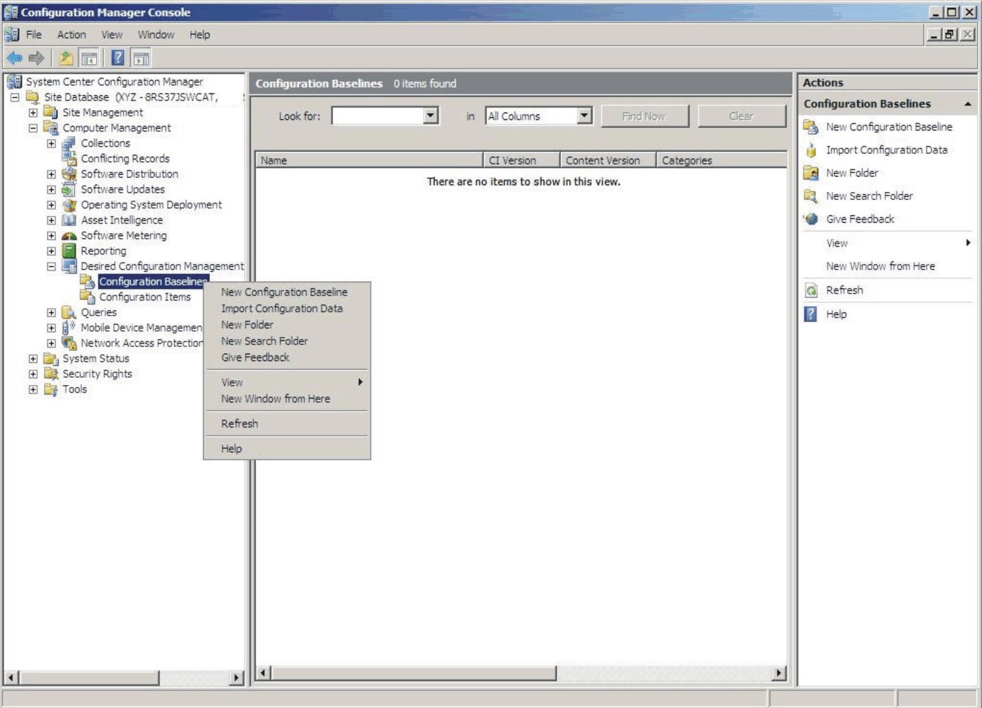Screen dimensions: 982x708
Task: Click the Clear button
Action: click(742, 116)
